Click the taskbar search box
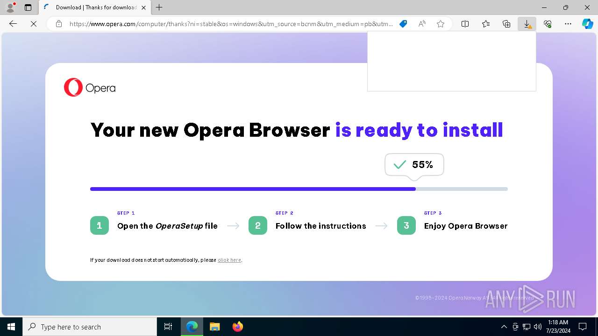Image resolution: width=598 pixels, height=336 pixels. tap(90, 327)
